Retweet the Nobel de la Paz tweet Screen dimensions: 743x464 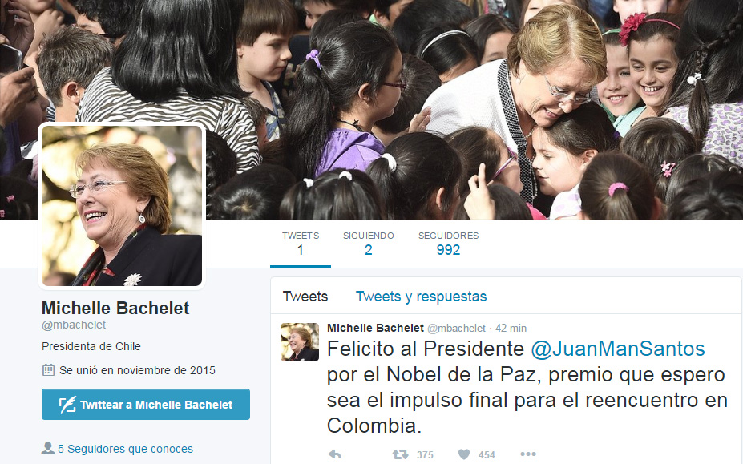click(x=401, y=454)
